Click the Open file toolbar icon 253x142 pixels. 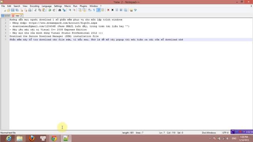click(x=8, y=10)
